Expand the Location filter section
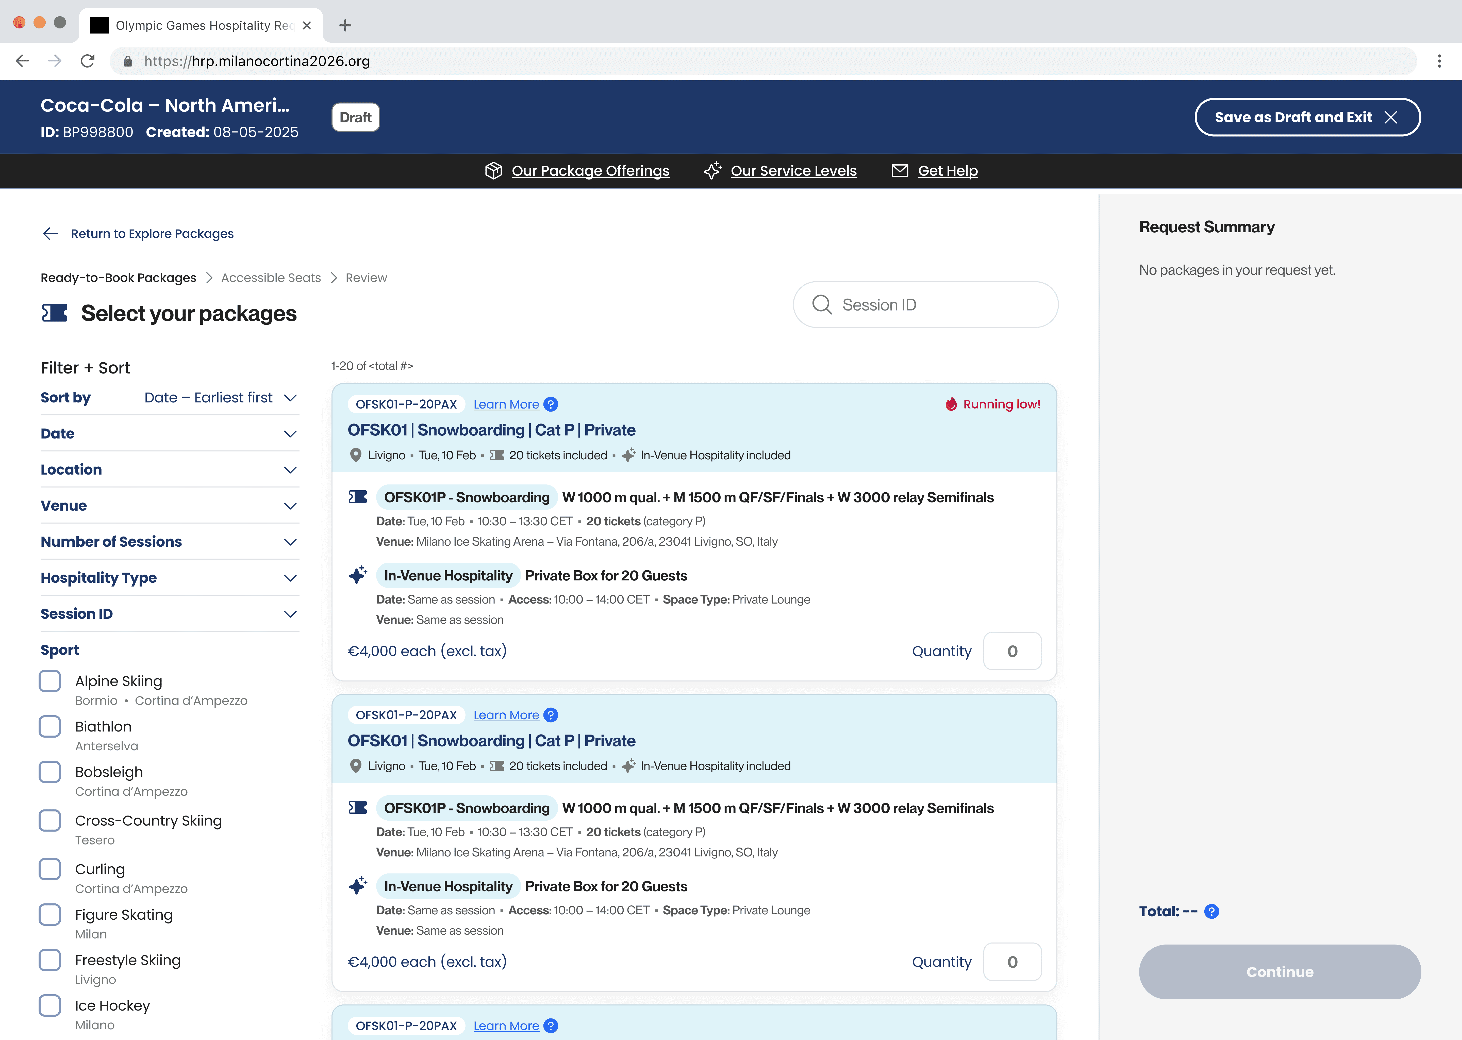Viewport: 1462px width, 1040px height. coord(169,469)
